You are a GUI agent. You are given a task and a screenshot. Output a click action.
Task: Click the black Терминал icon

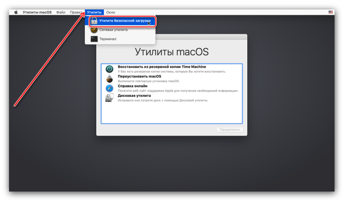[x=94, y=39]
